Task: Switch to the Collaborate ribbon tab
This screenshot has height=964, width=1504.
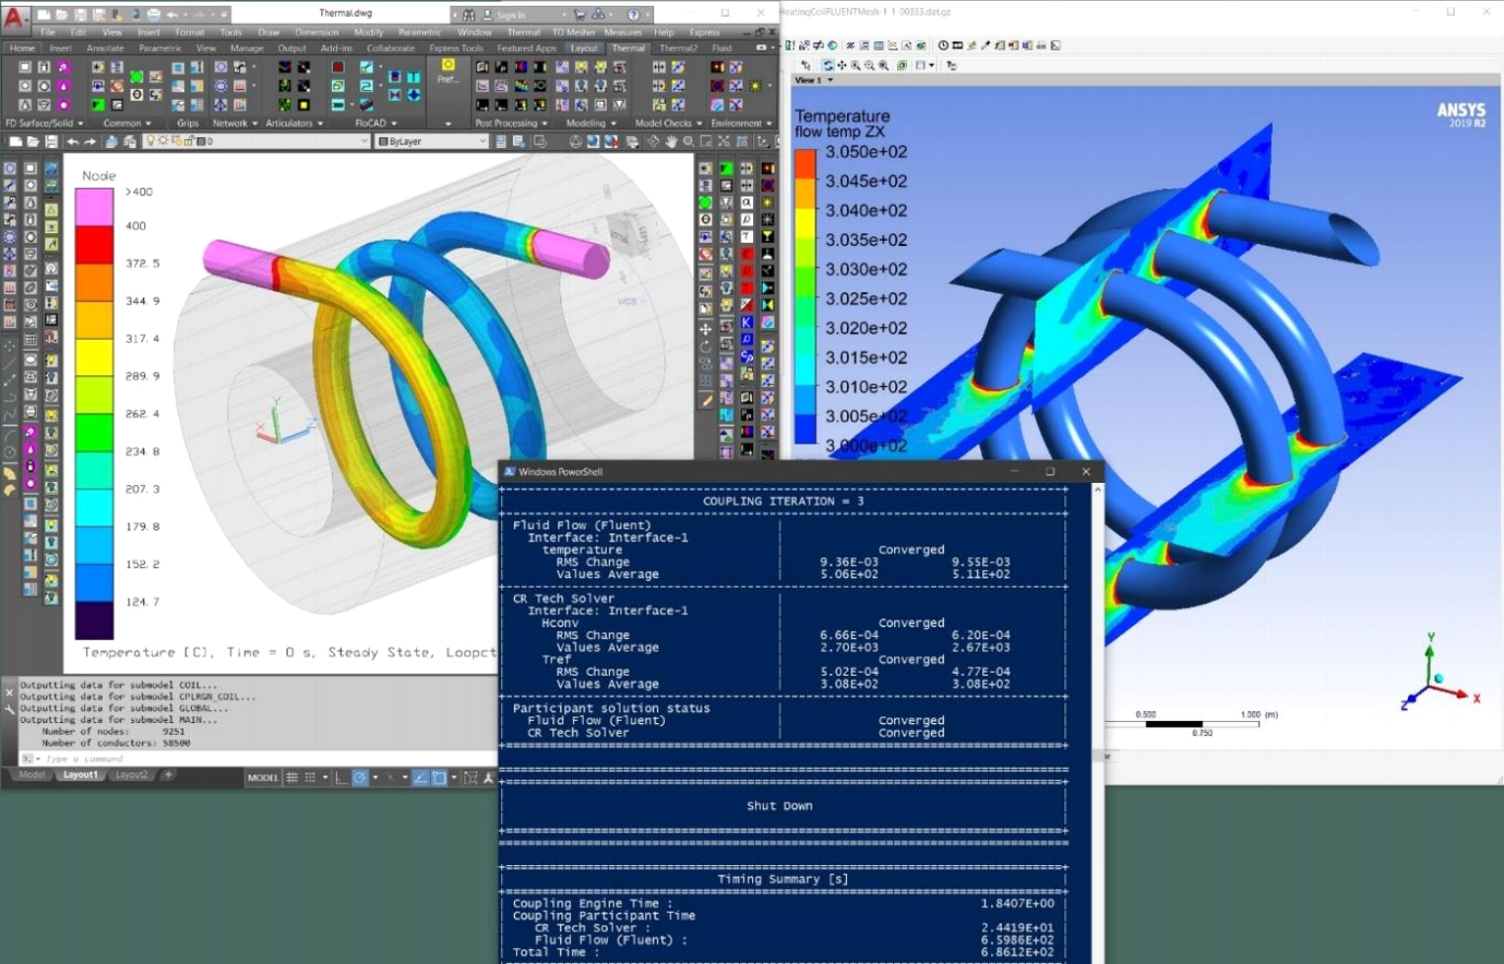Action: click(390, 47)
